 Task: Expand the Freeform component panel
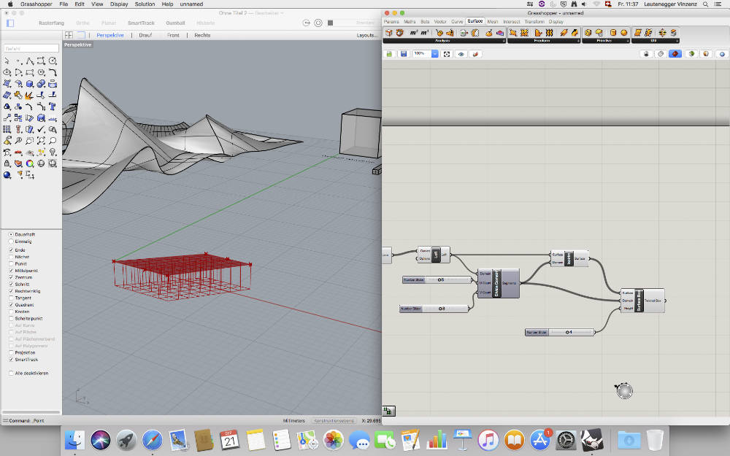pos(578,41)
